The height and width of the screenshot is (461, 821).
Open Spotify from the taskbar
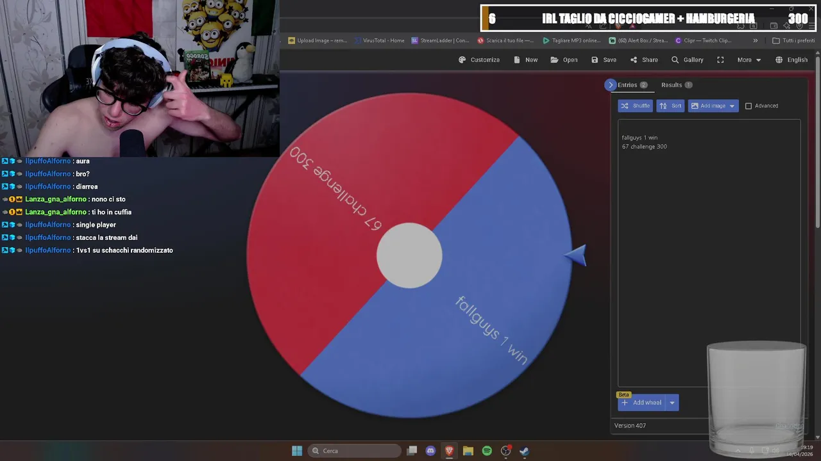pyautogui.click(x=487, y=451)
